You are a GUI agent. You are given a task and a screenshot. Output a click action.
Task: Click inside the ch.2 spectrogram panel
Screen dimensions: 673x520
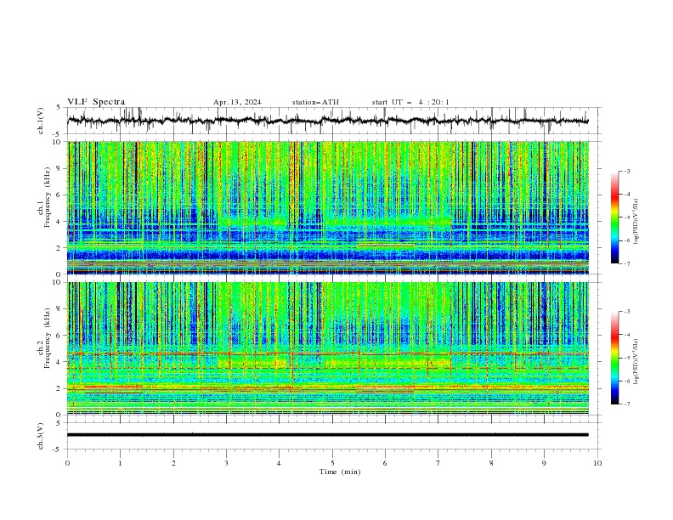pyautogui.click(x=328, y=348)
